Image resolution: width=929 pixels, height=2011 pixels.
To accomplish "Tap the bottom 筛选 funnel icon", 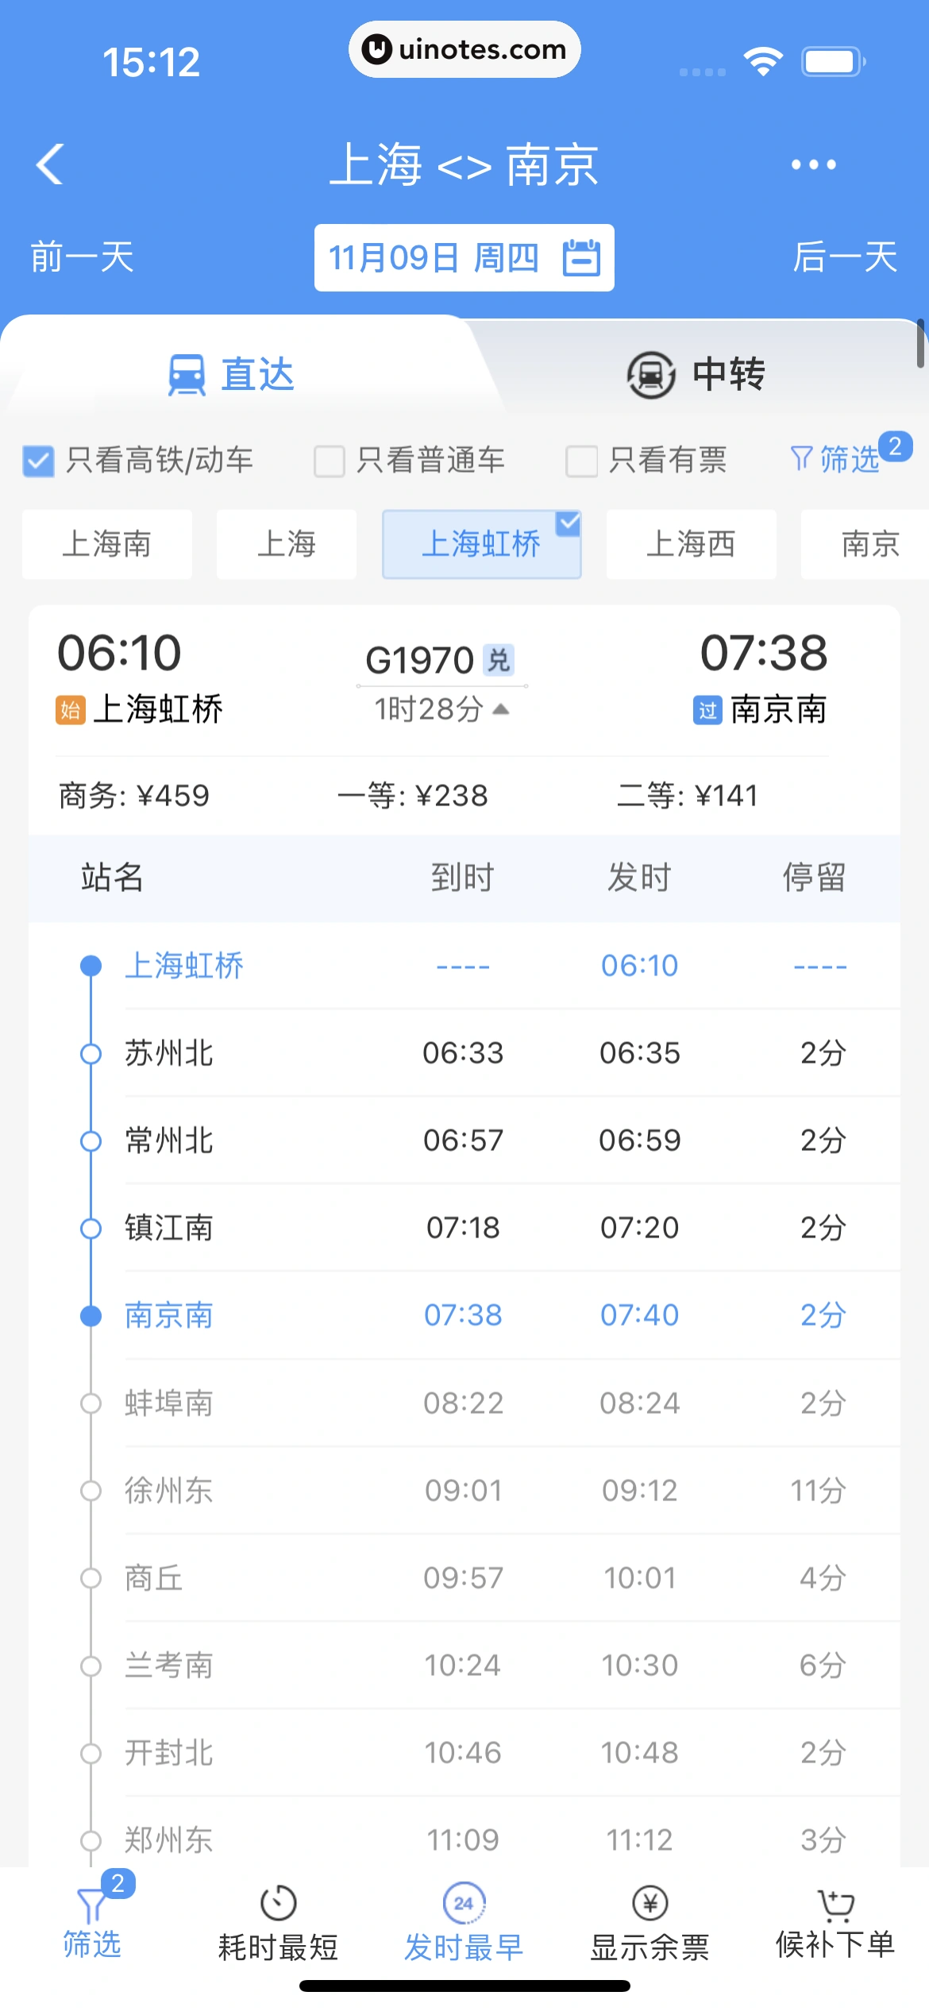I will tap(92, 1905).
